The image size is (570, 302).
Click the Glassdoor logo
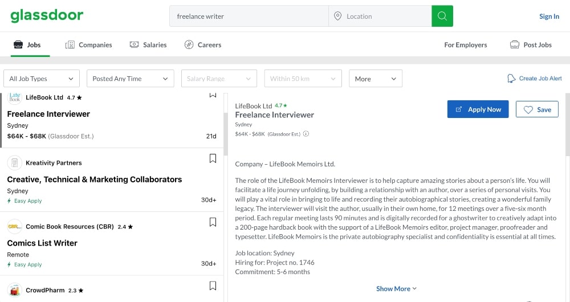pos(47,15)
